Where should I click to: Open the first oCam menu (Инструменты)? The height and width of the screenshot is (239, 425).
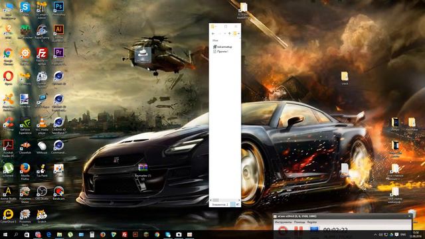(x=284, y=222)
